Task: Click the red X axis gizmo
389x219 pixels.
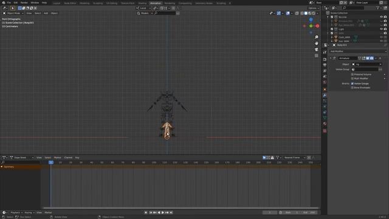Action: 317,26
